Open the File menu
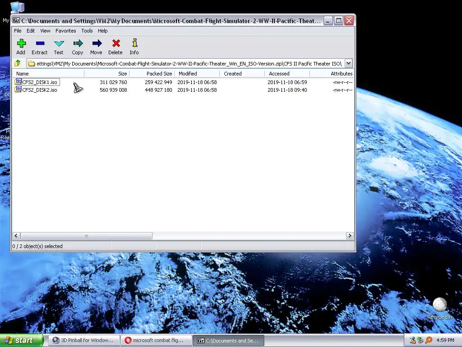The width and height of the screenshot is (462, 347). (18, 31)
